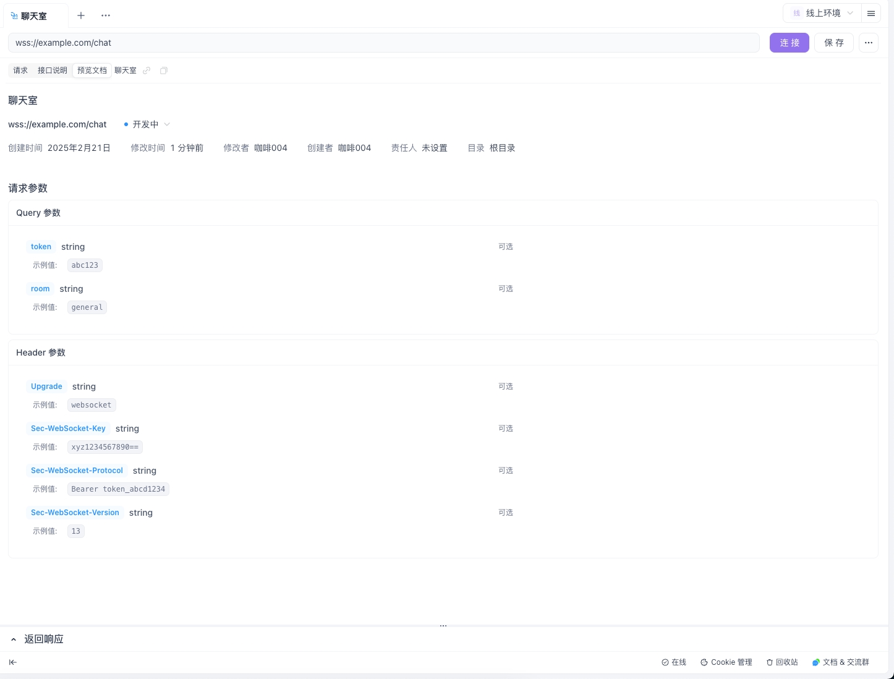Click the token parameter name
The height and width of the screenshot is (679, 894).
(x=41, y=247)
